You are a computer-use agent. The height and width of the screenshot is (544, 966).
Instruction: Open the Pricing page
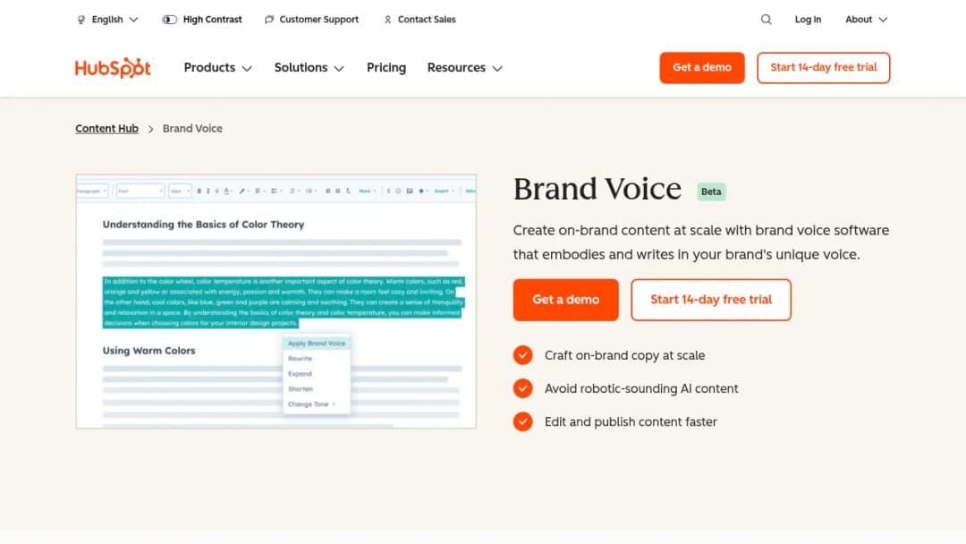(x=386, y=68)
